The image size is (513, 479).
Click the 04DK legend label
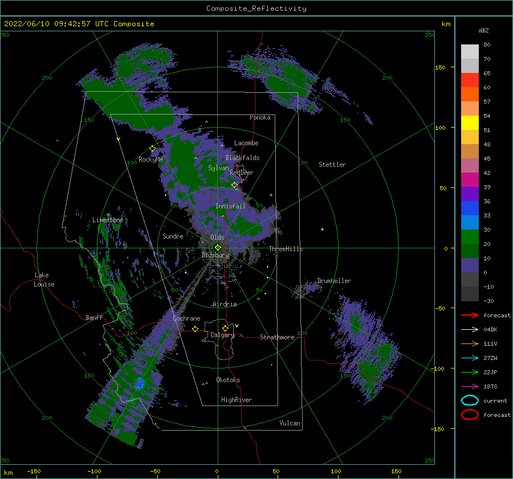(490, 330)
